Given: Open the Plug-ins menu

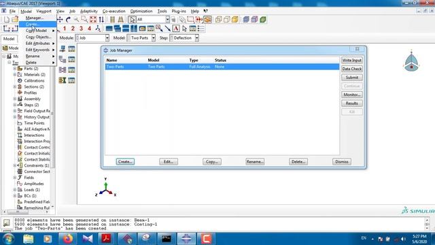Looking at the screenshot, I should pos(179,11).
